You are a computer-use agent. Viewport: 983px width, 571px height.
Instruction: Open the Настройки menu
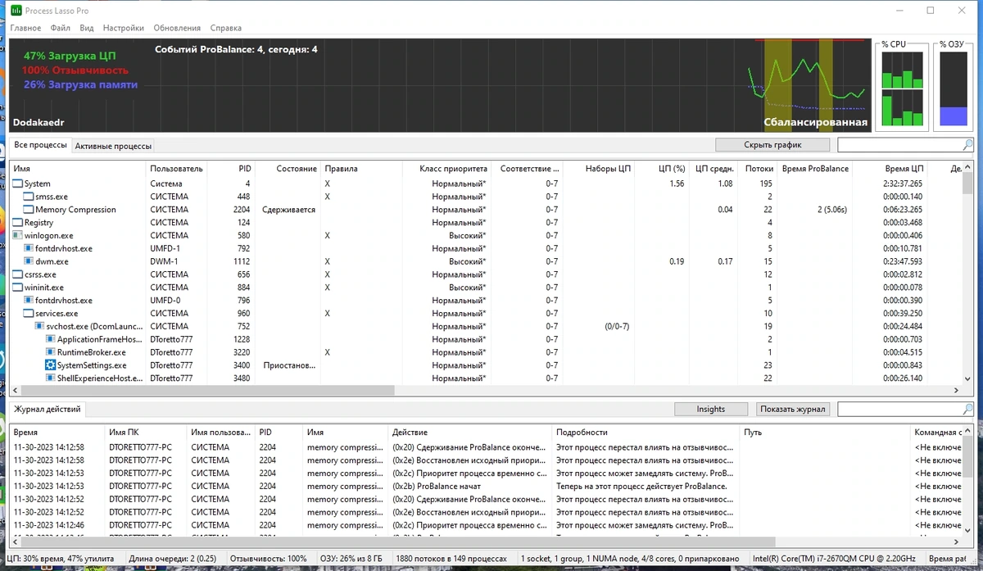coord(124,28)
